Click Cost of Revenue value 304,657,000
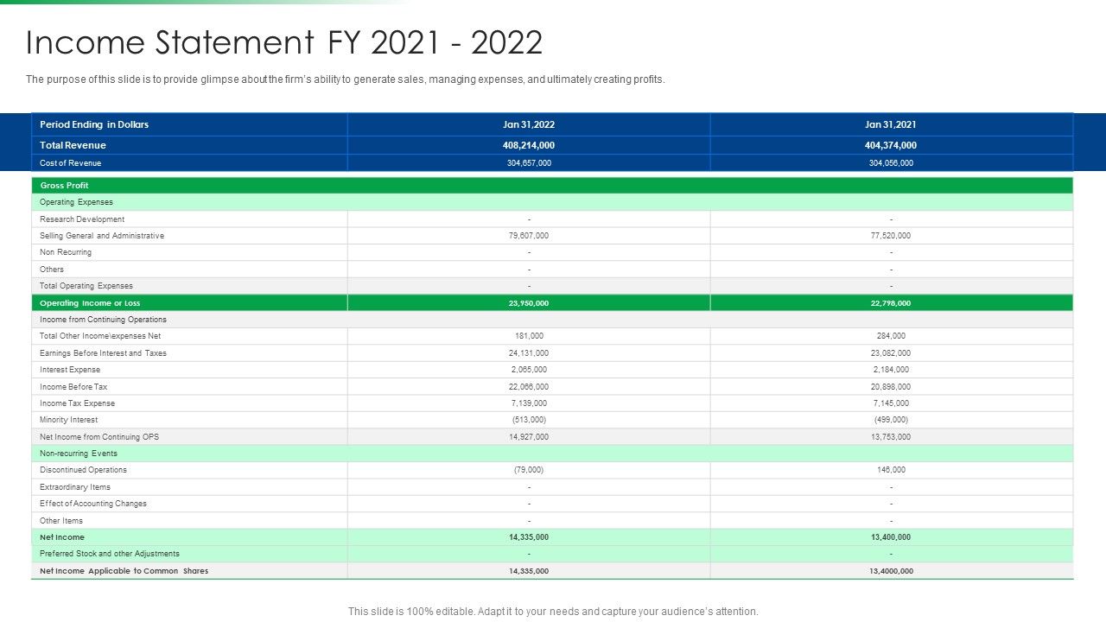This screenshot has height=622, width=1106. point(529,163)
